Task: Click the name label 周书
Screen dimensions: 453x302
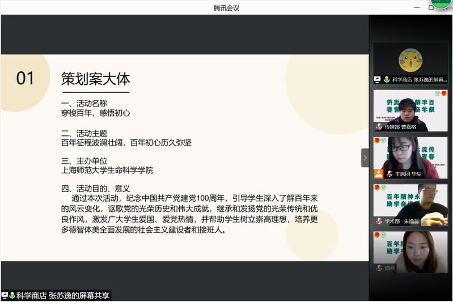Action: (390, 269)
